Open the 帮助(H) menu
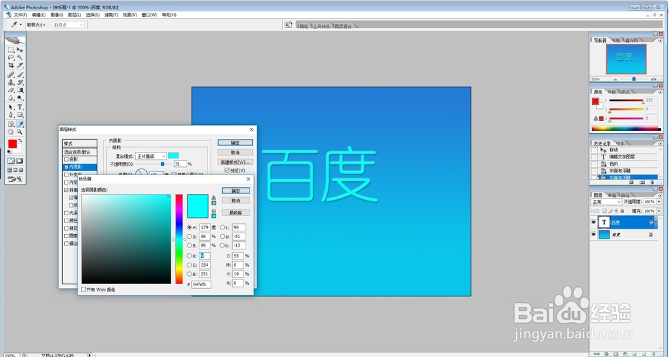 tap(169, 15)
